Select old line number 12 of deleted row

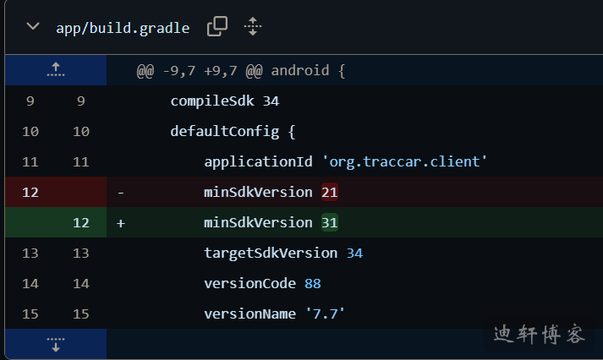tap(30, 192)
